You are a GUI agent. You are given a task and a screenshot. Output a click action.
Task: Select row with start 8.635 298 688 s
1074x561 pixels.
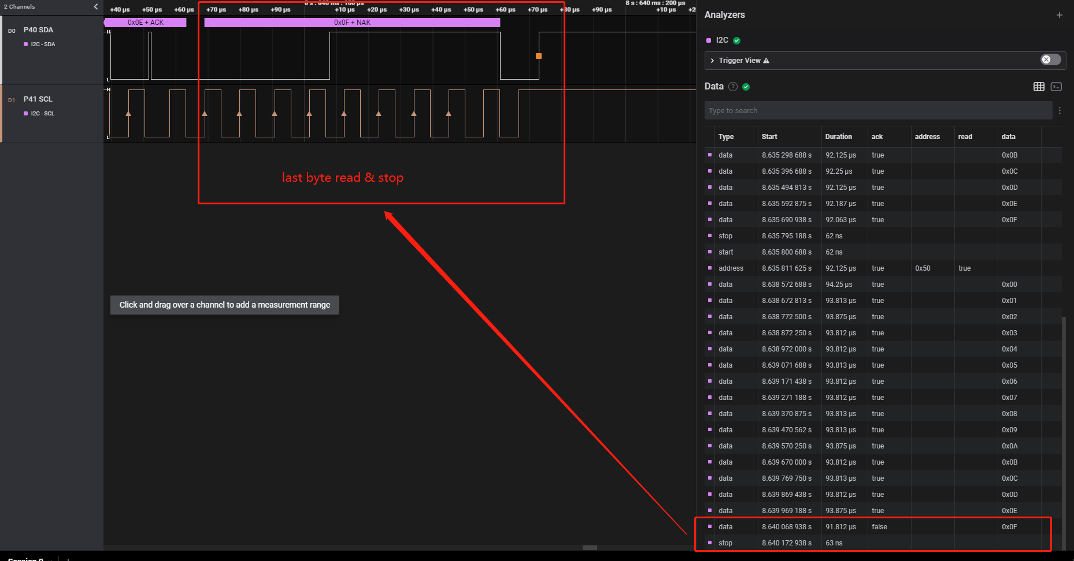point(883,155)
